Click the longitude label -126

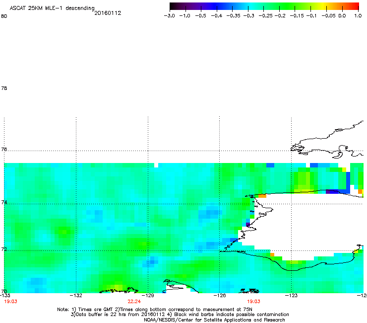pos(220,295)
